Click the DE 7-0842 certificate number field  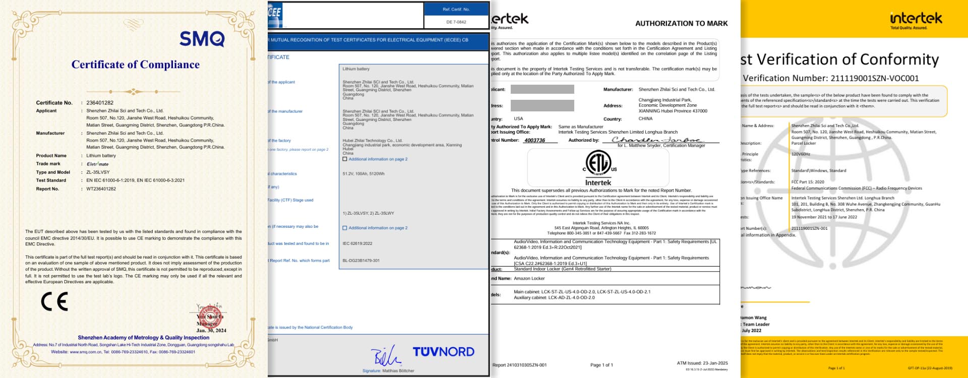[x=456, y=22]
